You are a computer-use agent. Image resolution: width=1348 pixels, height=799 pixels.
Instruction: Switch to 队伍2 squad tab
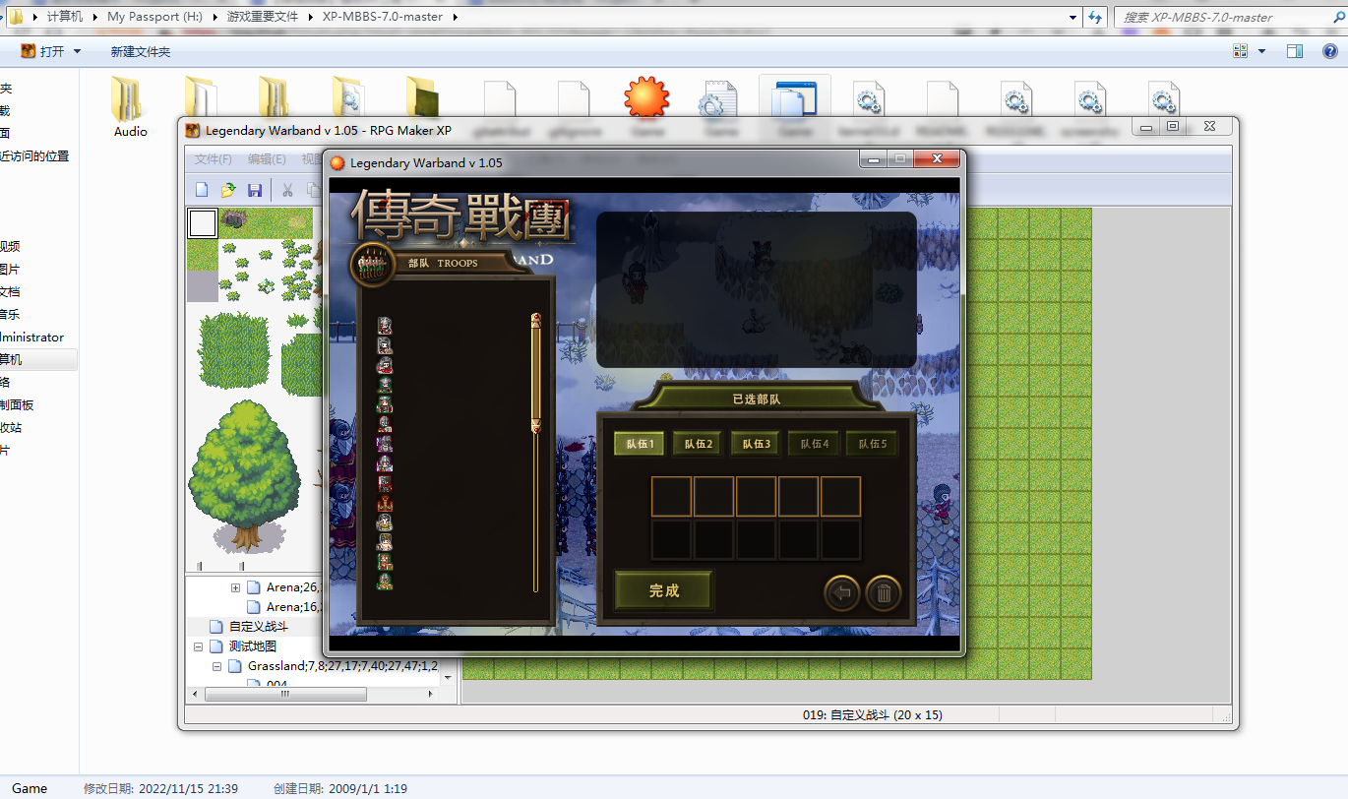click(x=698, y=444)
